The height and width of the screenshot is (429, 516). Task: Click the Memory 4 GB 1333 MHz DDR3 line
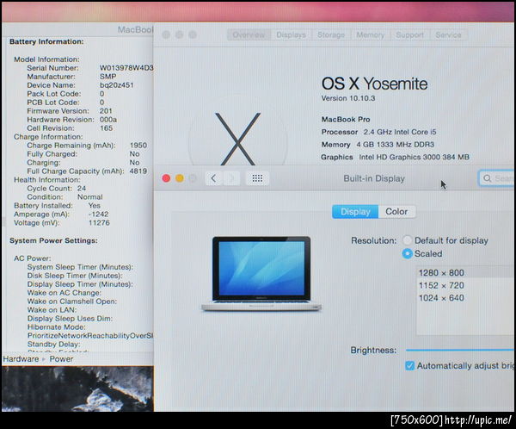tap(378, 145)
